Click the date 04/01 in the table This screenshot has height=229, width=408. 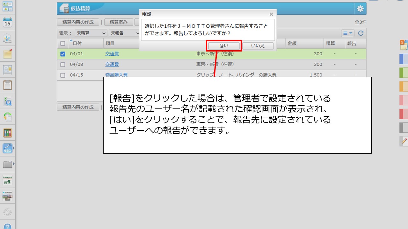click(76, 54)
